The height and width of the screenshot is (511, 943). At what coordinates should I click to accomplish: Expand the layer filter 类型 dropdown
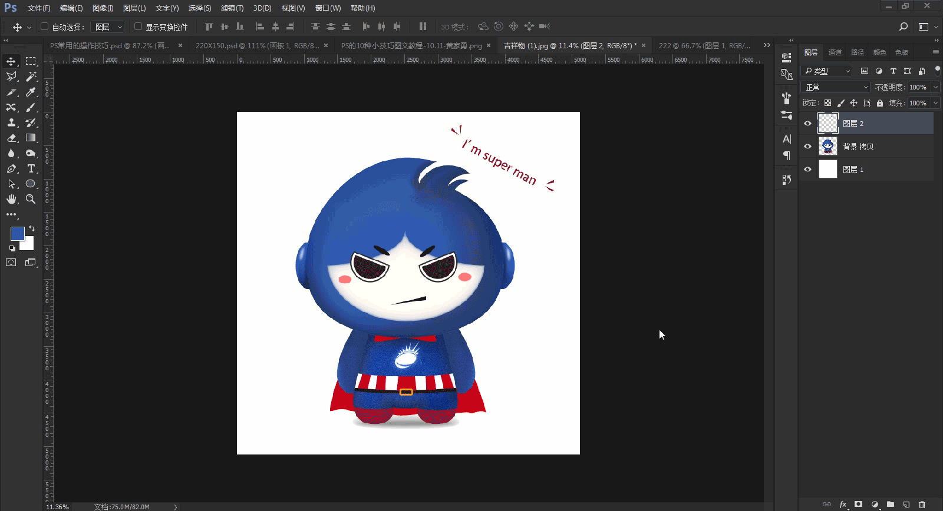click(826, 71)
